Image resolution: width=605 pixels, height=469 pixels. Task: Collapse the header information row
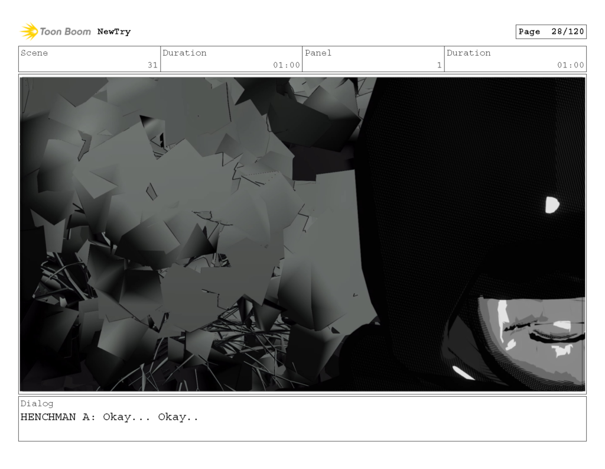(302, 59)
